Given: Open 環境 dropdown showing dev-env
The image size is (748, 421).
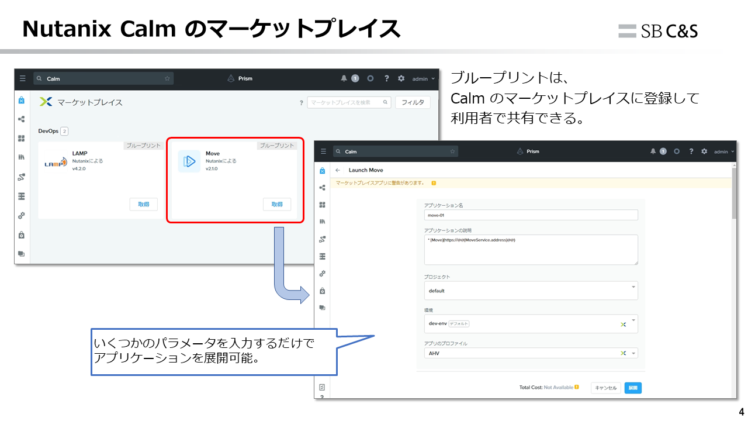Looking at the screenshot, I should [531, 323].
